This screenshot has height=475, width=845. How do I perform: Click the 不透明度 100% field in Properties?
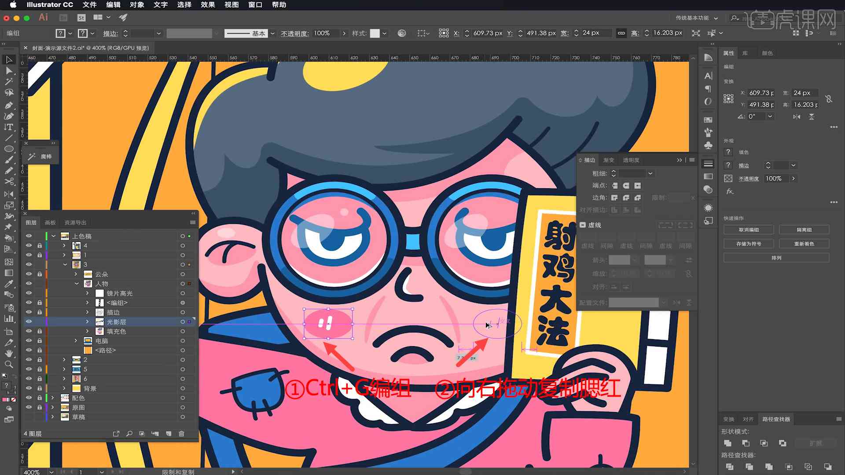(777, 179)
